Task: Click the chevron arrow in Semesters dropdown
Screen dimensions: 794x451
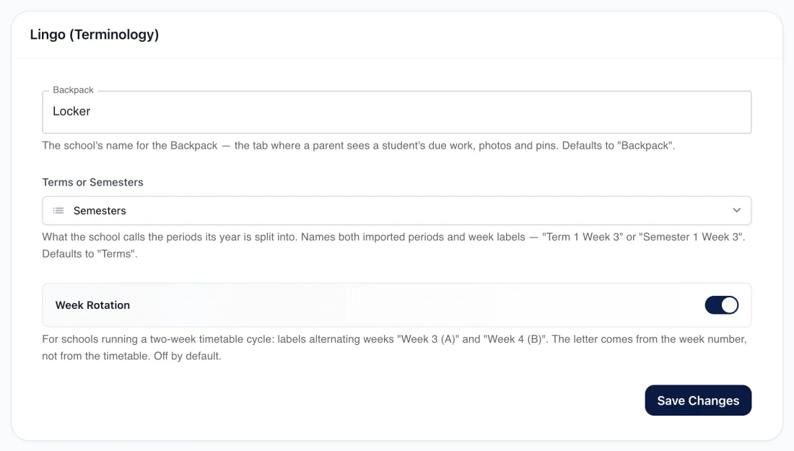Action: coord(736,210)
